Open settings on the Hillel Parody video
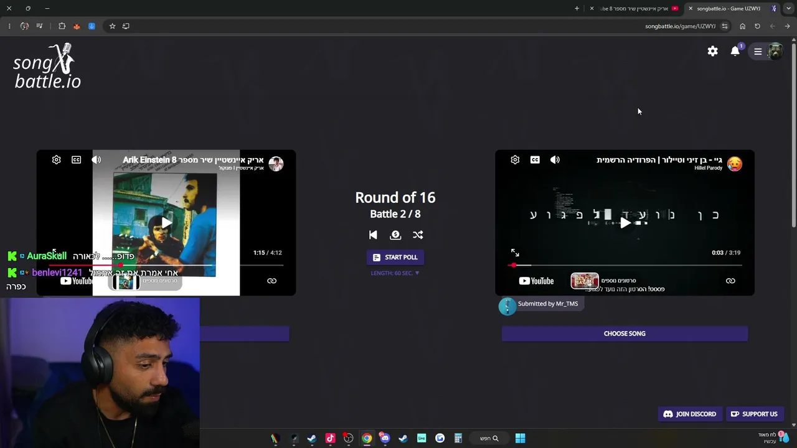 [515, 160]
